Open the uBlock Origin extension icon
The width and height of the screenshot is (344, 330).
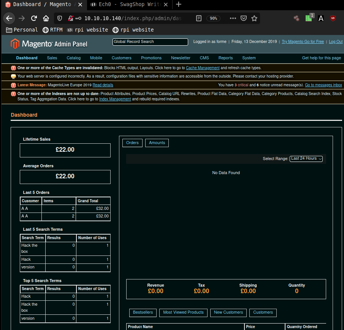pyautogui.click(x=333, y=18)
